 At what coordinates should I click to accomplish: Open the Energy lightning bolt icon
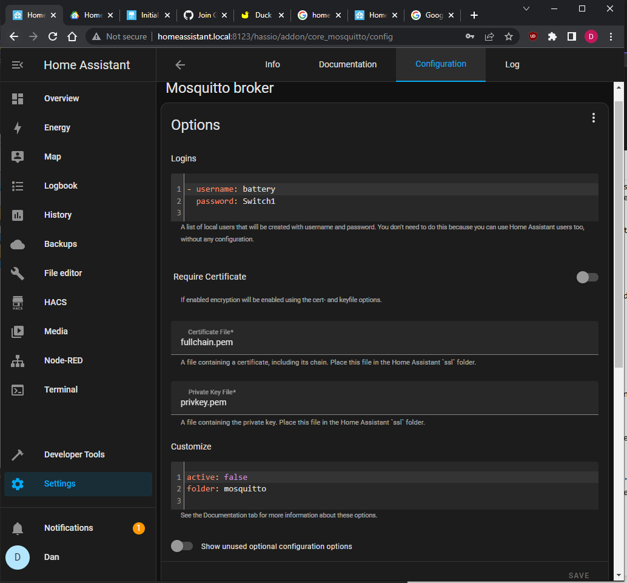[18, 127]
